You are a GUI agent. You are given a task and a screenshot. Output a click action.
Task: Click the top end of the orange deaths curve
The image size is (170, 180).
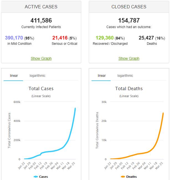163,113
